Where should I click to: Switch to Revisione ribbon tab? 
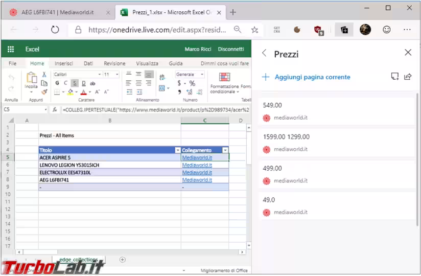coord(114,63)
